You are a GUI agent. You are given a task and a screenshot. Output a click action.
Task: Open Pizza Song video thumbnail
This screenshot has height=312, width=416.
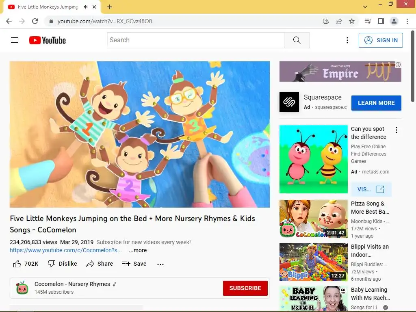313,219
